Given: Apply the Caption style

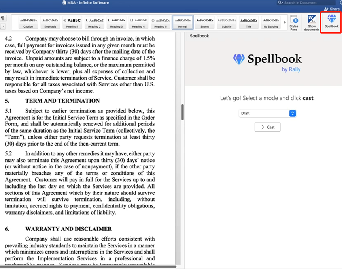Looking at the screenshot, I should click(x=28, y=22).
